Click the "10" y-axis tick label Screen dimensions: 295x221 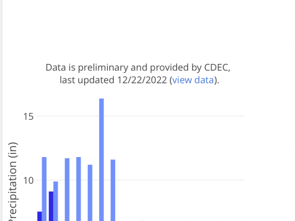pyautogui.click(x=29, y=180)
